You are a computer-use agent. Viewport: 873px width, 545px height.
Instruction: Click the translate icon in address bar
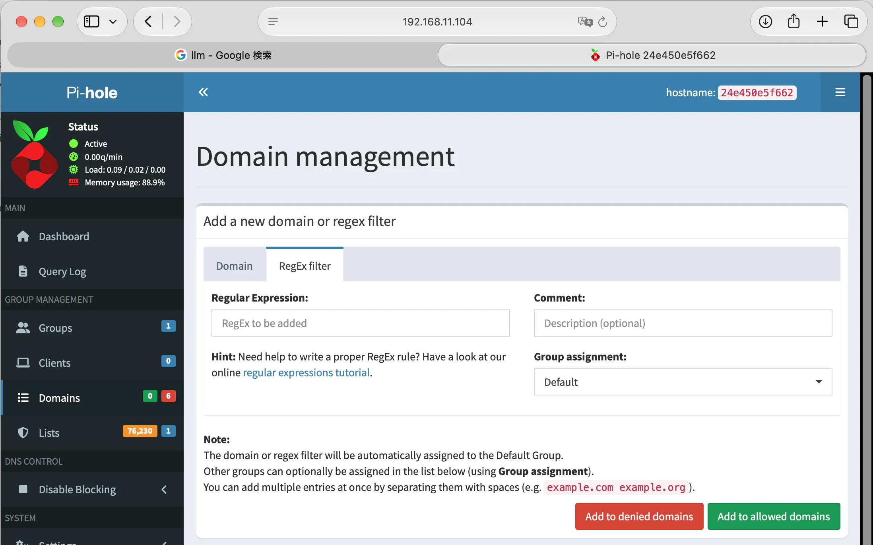tap(585, 21)
